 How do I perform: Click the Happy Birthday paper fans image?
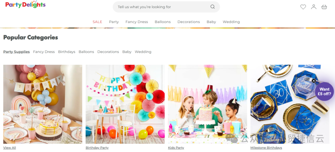pos(125,104)
